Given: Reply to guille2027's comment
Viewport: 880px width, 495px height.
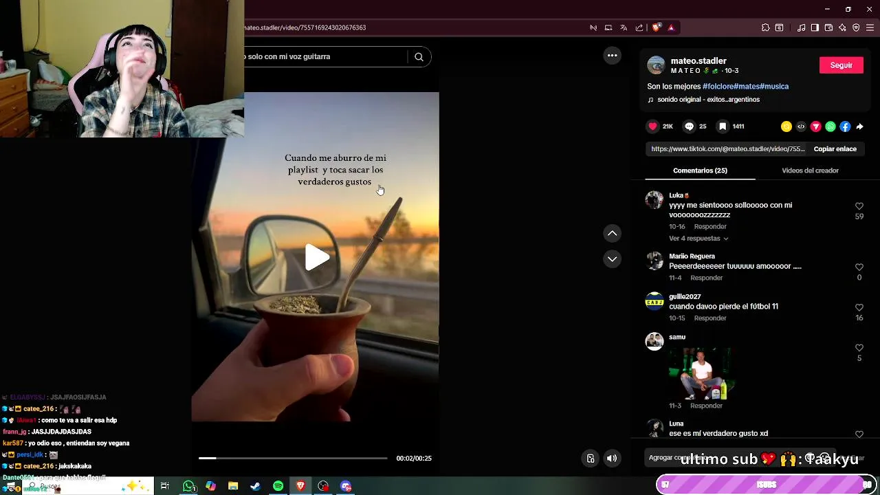Looking at the screenshot, I should point(710,318).
